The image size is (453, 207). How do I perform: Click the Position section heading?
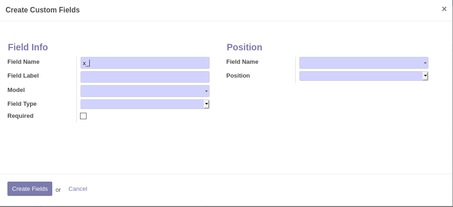pos(244,47)
